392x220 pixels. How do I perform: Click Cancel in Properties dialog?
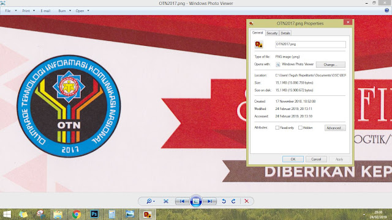click(x=316, y=159)
